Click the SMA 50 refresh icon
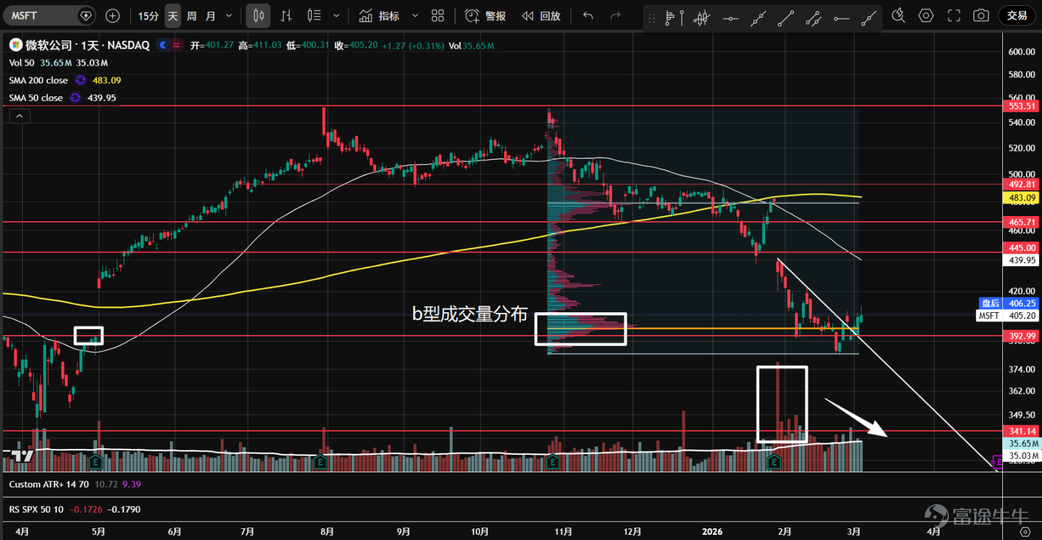Screen dimensions: 1042x540 (76, 98)
